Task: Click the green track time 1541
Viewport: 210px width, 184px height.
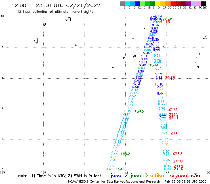Action: click(120, 169)
